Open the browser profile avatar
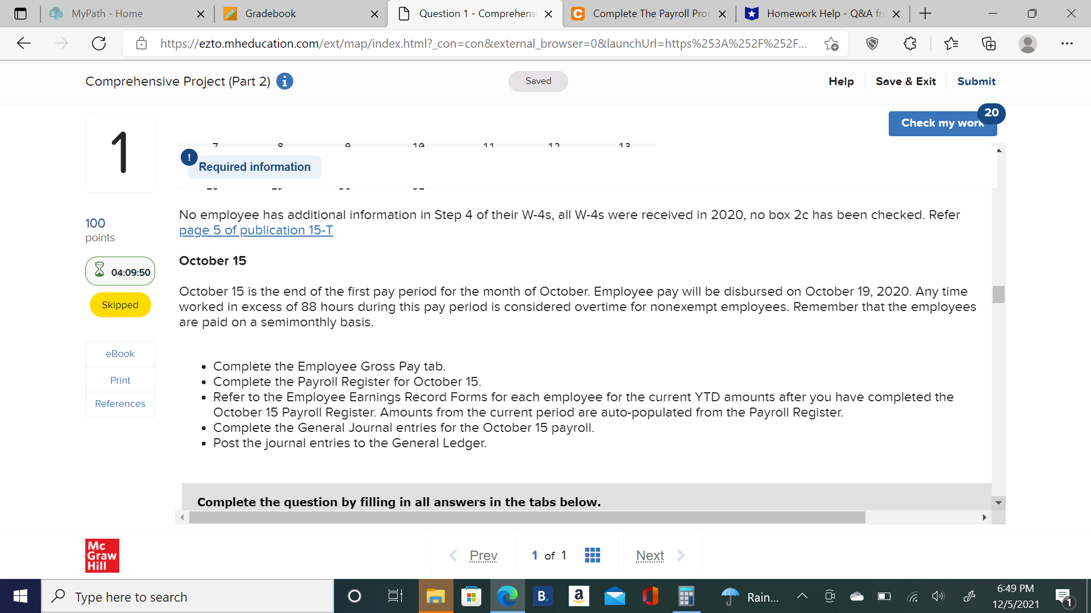The width and height of the screenshot is (1091, 613). (1028, 43)
